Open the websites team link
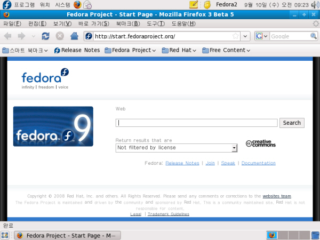The image size is (320, 240). 277,196
